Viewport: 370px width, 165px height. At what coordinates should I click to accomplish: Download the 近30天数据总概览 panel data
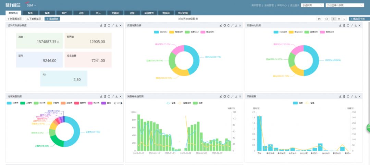pos(116,25)
